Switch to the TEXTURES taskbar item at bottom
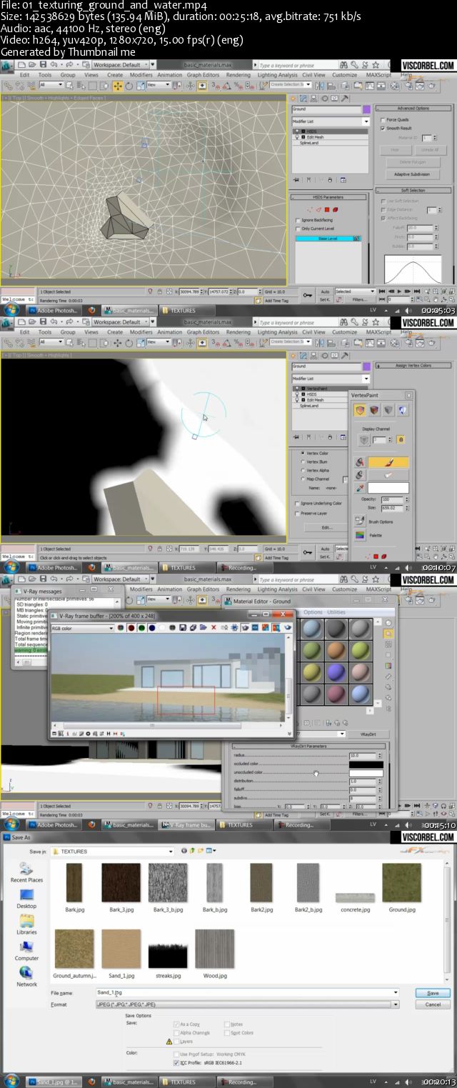Viewport: 457px width, 1088px height. click(178, 1082)
